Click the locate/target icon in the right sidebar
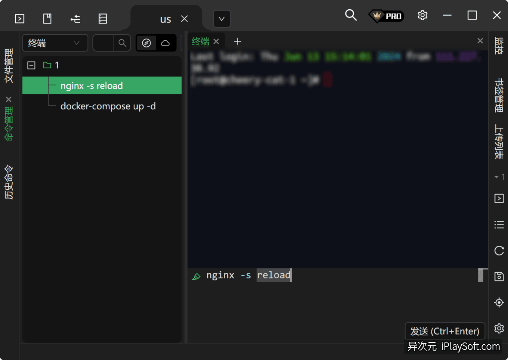Image resolution: width=508 pixels, height=360 pixels. pyautogui.click(x=499, y=302)
